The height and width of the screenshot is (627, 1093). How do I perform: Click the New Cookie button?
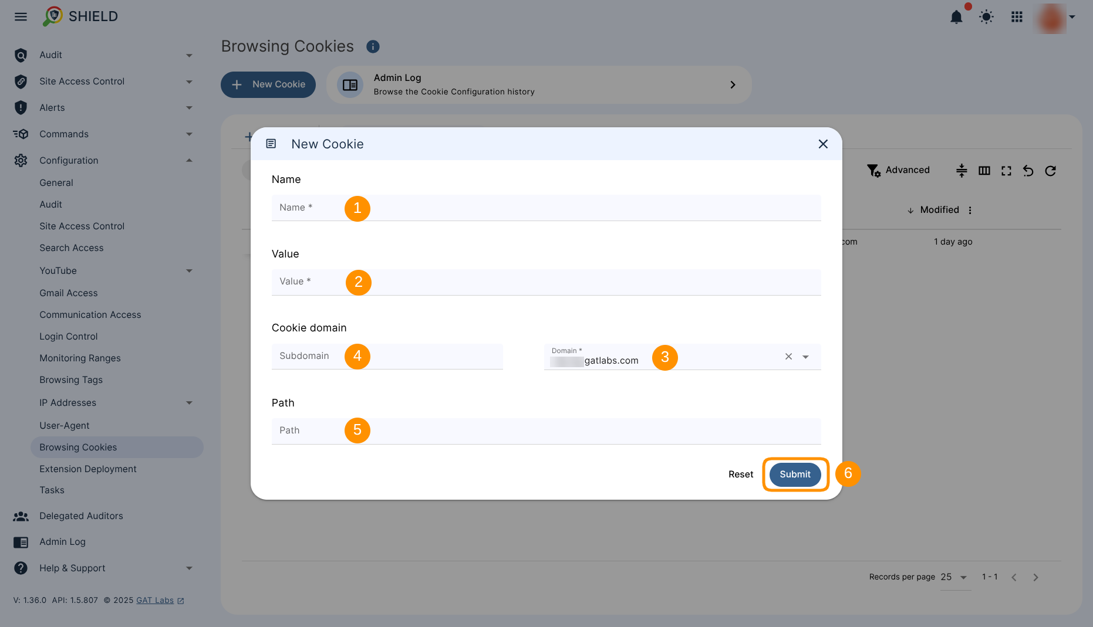268,85
